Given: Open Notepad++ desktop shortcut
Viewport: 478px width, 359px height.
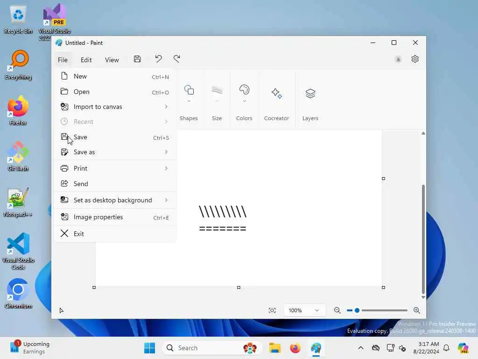Looking at the screenshot, I should pyautogui.click(x=18, y=202).
